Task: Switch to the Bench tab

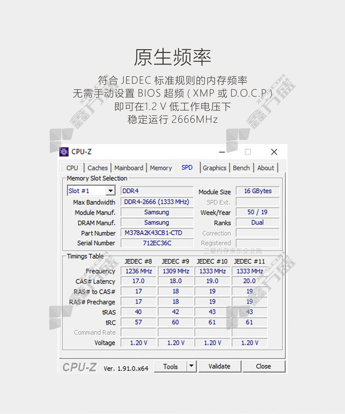Action: [241, 168]
